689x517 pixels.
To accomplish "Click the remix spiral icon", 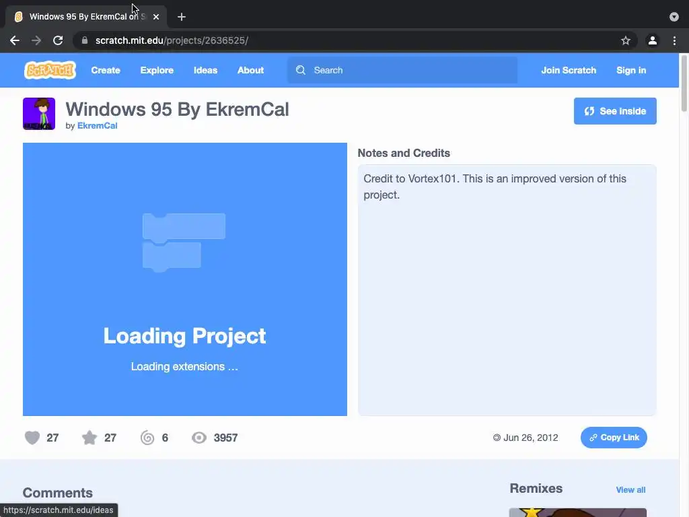I will tap(147, 438).
